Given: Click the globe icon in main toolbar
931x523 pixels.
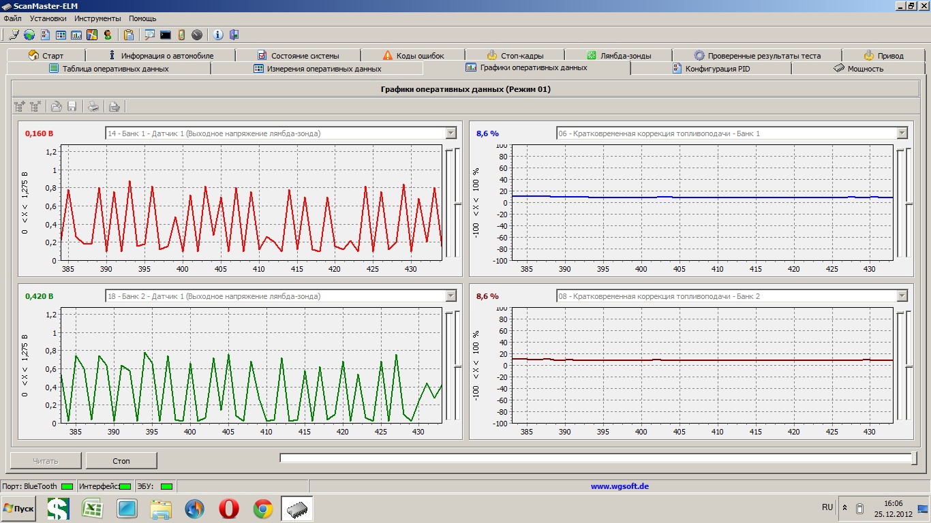Looking at the screenshot, I should click(29, 35).
